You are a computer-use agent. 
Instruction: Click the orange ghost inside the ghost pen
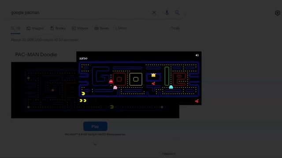[153, 75]
